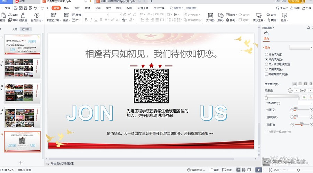The height and width of the screenshot is (173, 313).
Task: Click the Format Painter (格式刷) brush
Action: 23,15
